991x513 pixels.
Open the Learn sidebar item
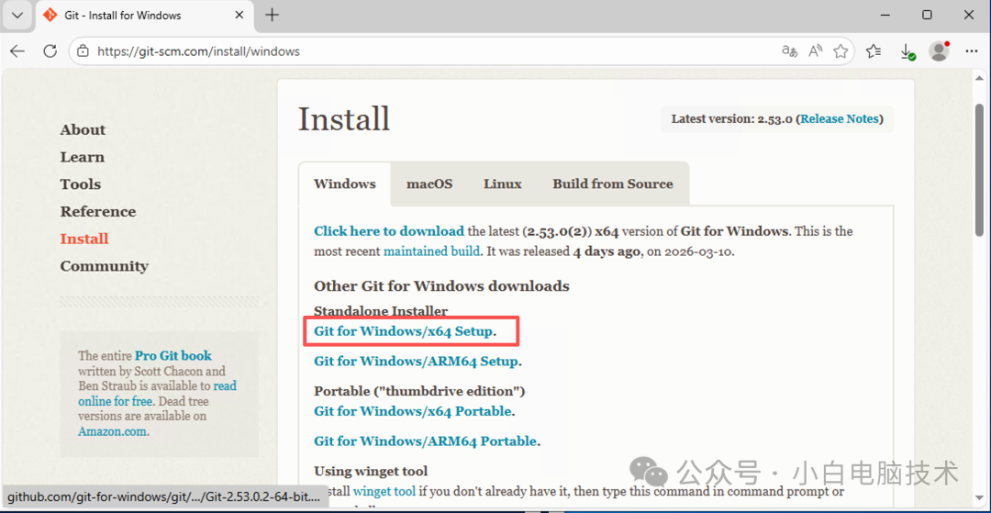pos(83,157)
